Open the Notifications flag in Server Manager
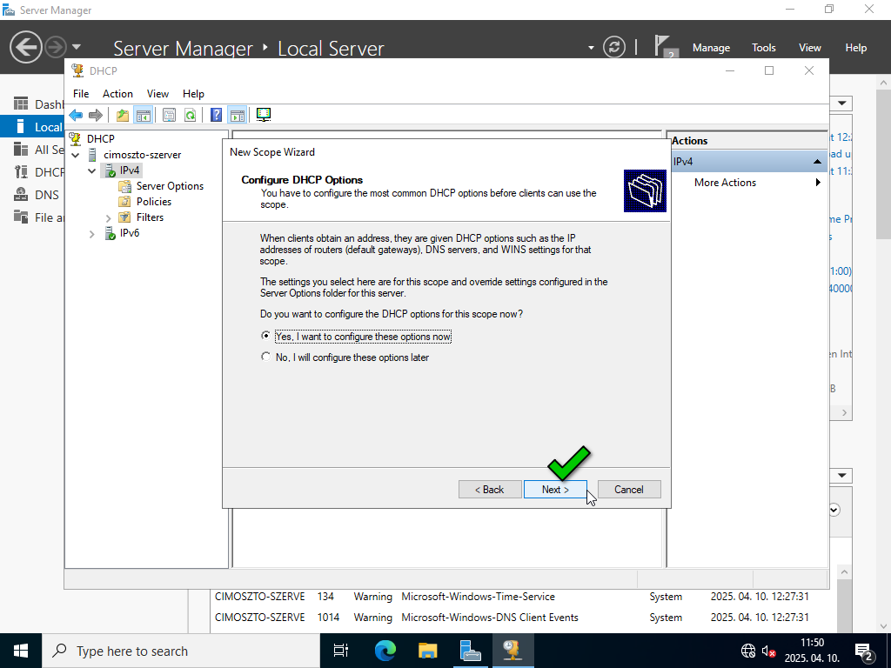The height and width of the screenshot is (668, 891). tap(665, 47)
